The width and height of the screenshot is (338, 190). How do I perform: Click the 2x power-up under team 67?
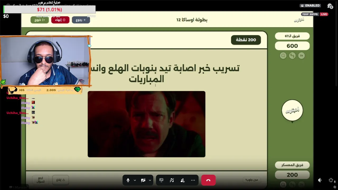(x=301, y=56)
